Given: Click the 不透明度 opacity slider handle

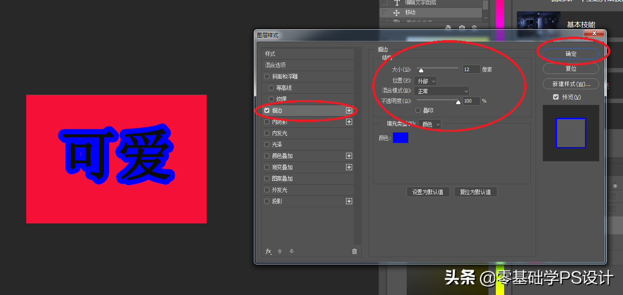Looking at the screenshot, I should [x=458, y=102].
